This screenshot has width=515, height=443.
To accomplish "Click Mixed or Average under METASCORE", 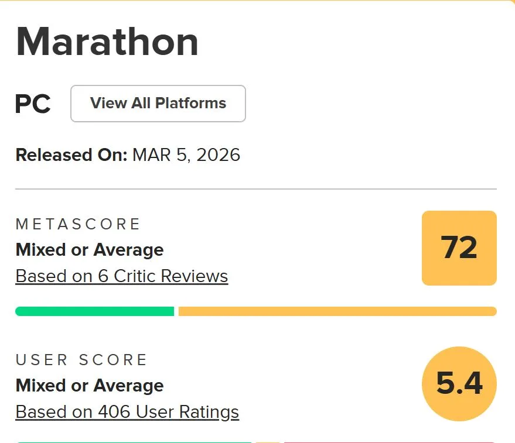I will tap(89, 250).
